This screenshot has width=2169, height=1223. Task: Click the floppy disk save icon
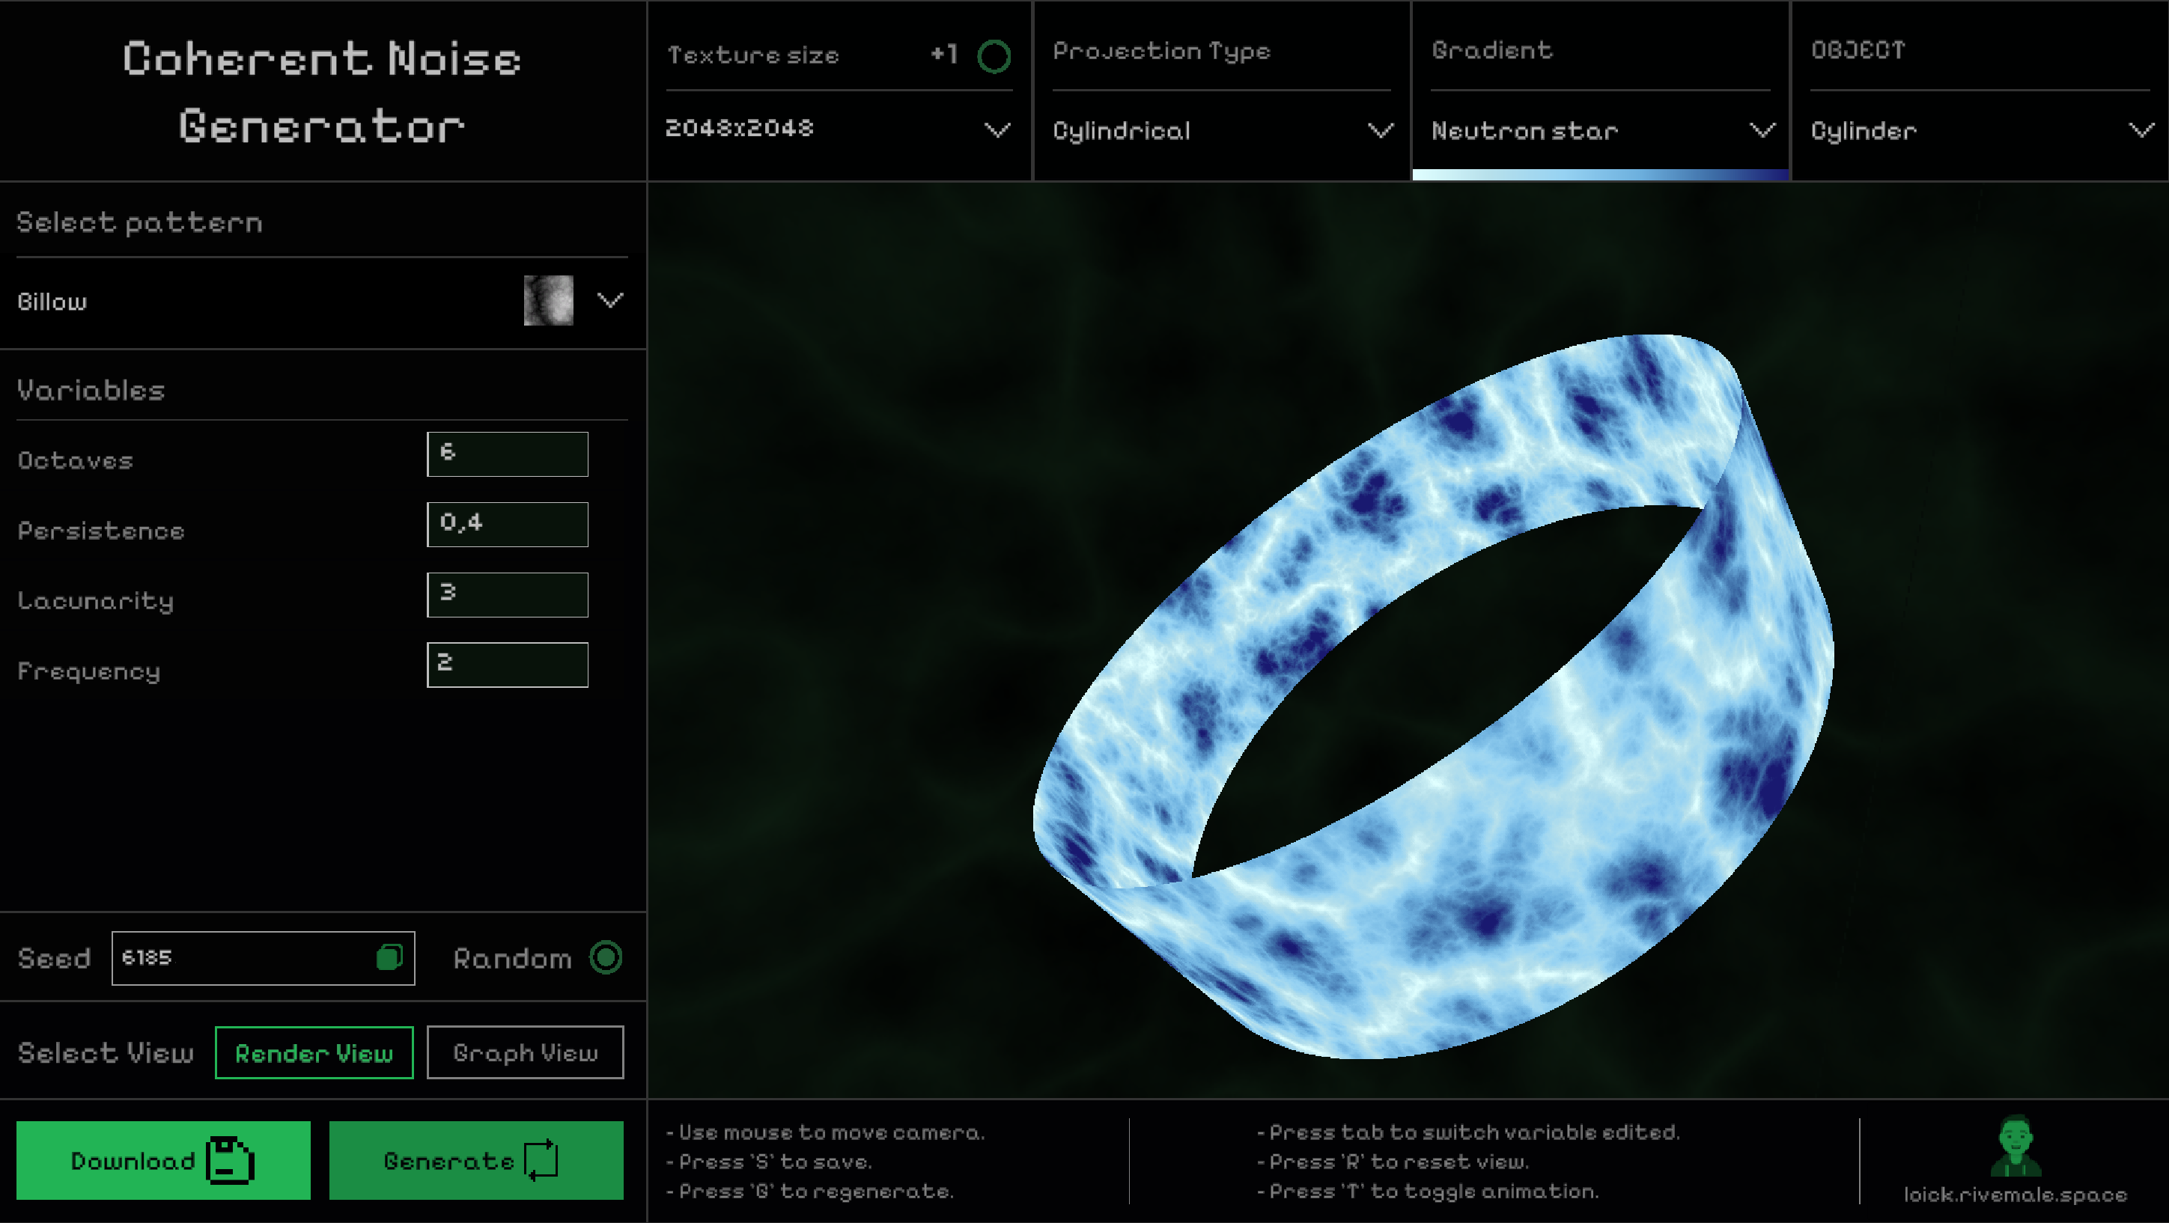[x=230, y=1160]
